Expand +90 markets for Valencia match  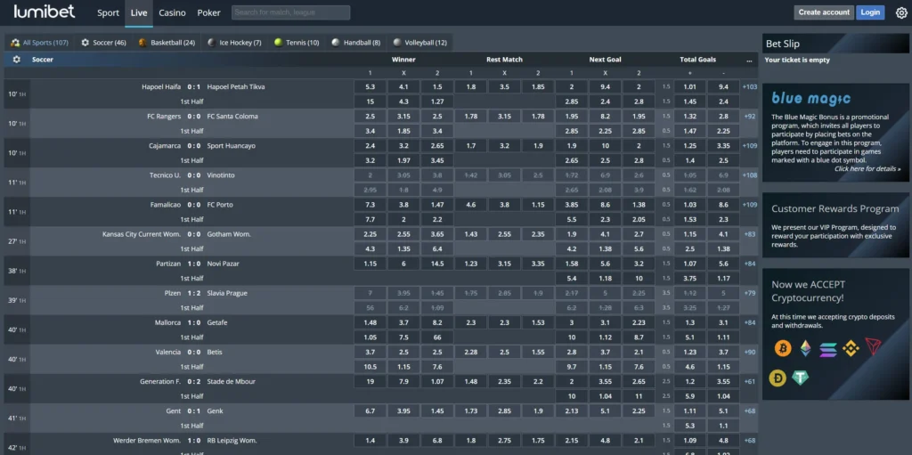(x=750, y=352)
